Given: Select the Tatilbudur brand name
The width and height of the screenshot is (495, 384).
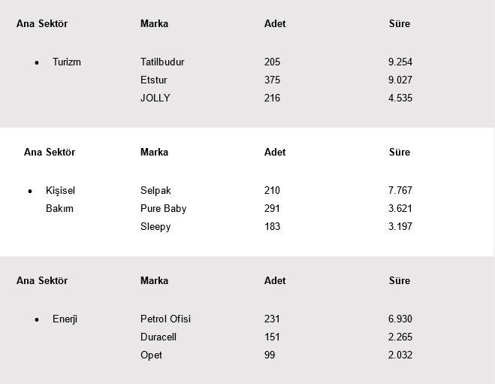Looking at the screenshot, I should 162,62.
